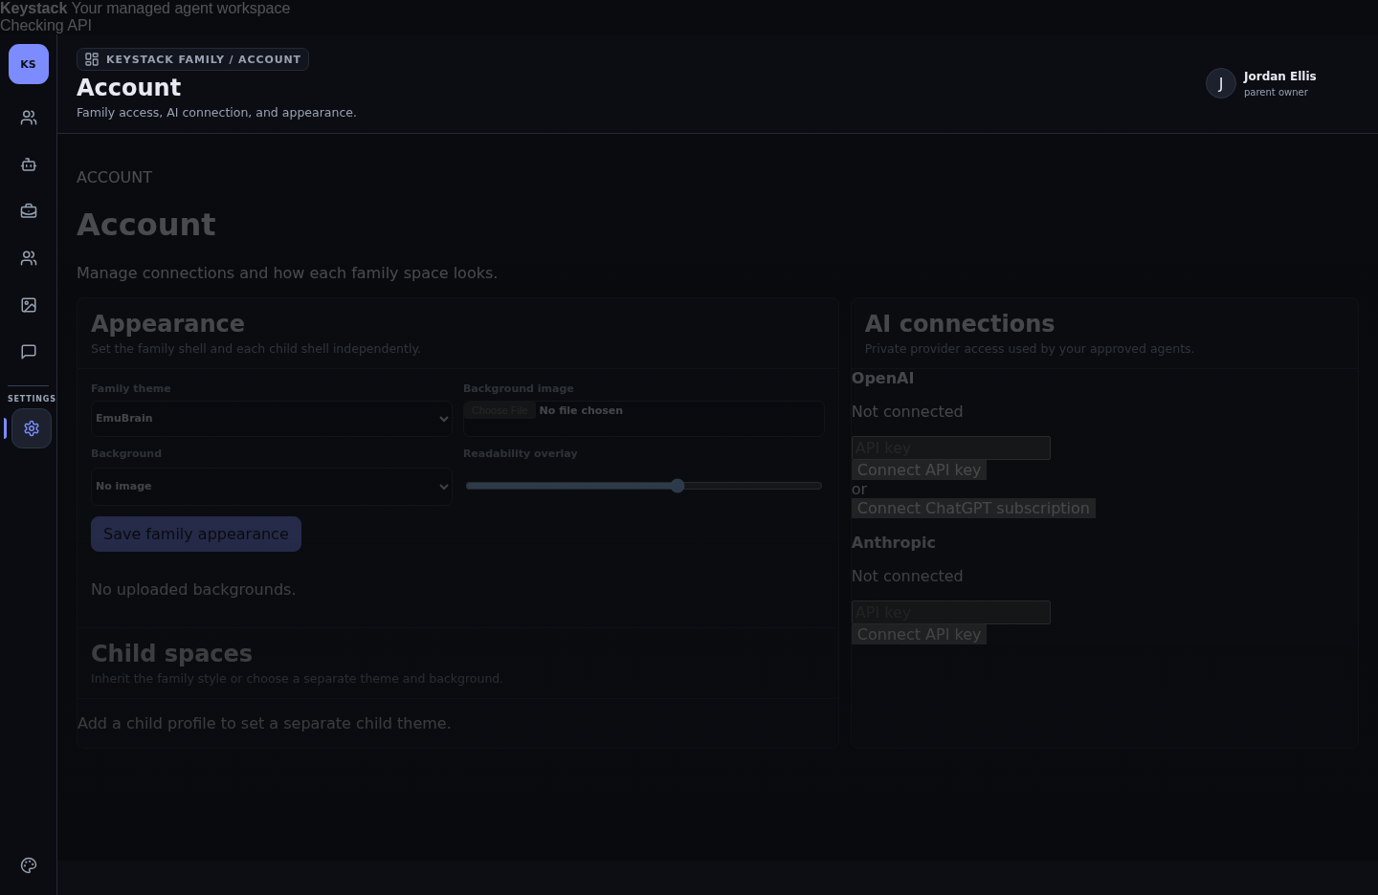The height and width of the screenshot is (895, 1378).
Task: Open the people icon directly below the KS logo
Action: coord(29,118)
